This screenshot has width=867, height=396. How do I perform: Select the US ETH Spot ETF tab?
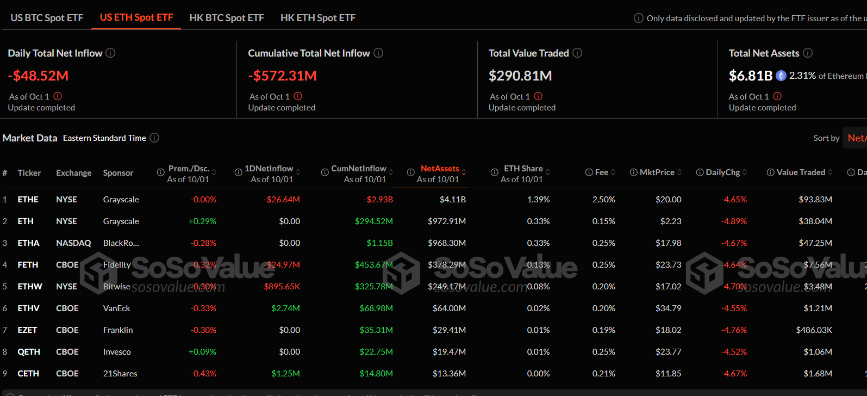coord(136,17)
